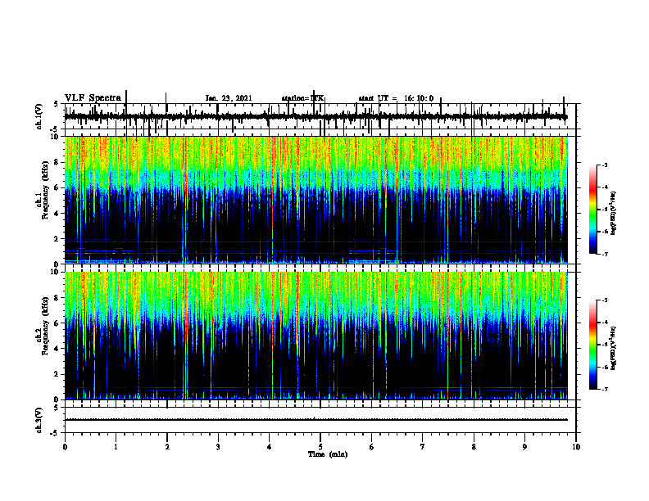Viewport: 649px width, 501px height.
Task: Click the "4" kHz tick of ch.1 spectrogram
Action: coord(57,214)
